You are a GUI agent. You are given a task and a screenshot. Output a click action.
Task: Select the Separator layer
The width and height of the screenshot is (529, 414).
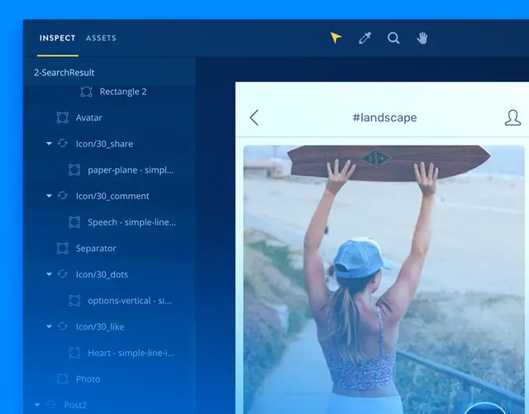tap(96, 248)
